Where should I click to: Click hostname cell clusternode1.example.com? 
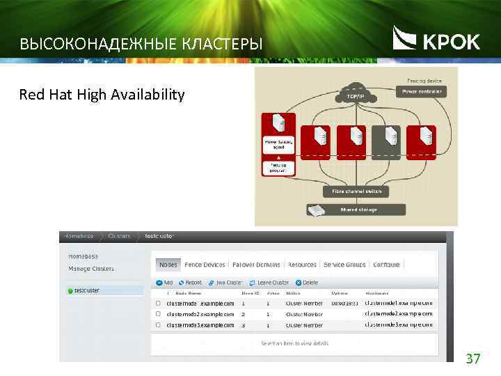(399, 303)
